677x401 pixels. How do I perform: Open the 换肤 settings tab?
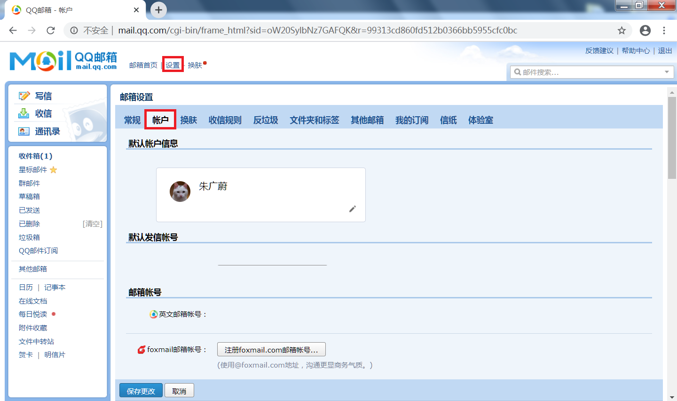tap(189, 120)
